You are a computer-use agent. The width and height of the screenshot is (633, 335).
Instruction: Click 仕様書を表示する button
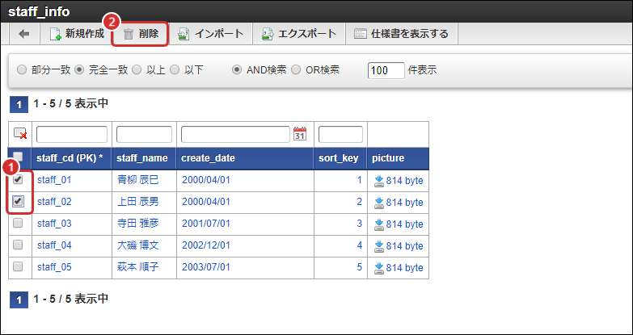tap(401, 34)
